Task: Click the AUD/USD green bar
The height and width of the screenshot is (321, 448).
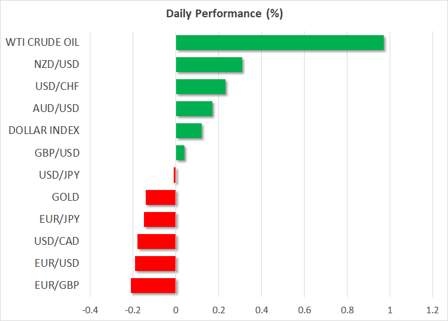Action: click(x=194, y=109)
